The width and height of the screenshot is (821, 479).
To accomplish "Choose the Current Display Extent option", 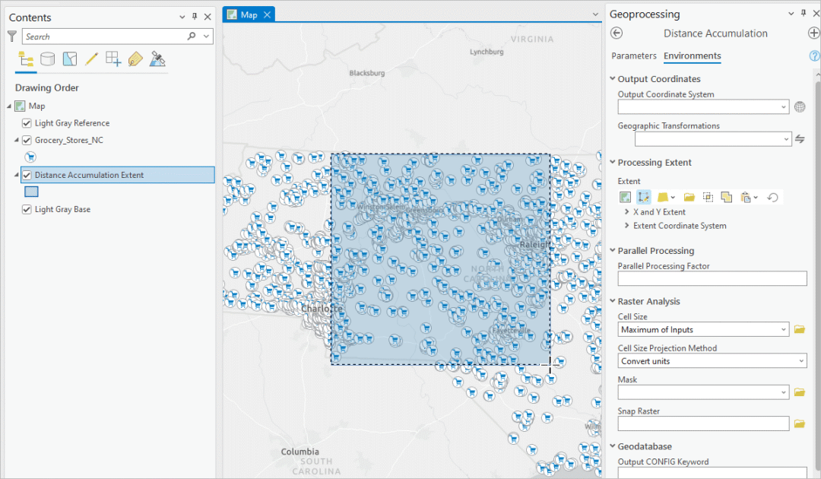I will [x=624, y=196].
